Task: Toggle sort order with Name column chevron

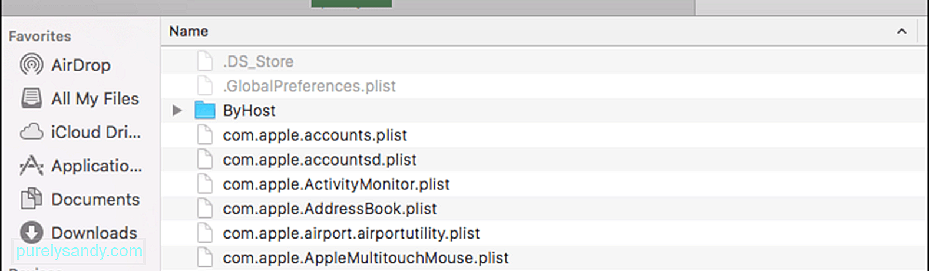Action: [x=901, y=31]
